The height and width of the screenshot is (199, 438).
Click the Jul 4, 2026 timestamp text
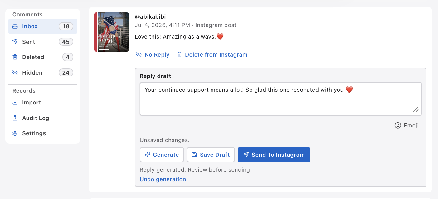click(162, 25)
